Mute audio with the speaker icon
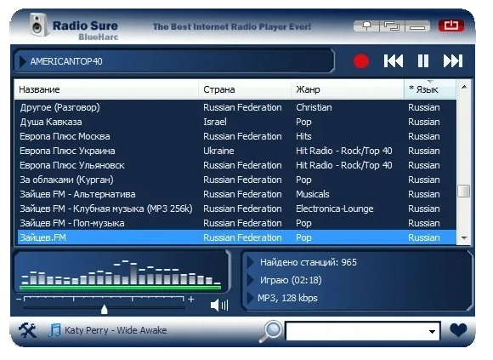Image resolution: width=493 pixels, height=360 pixels. point(219,305)
